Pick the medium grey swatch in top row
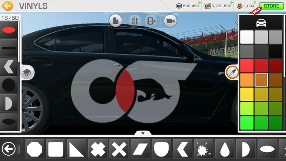The width and height of the screenshot is (286, 161). 275,37
